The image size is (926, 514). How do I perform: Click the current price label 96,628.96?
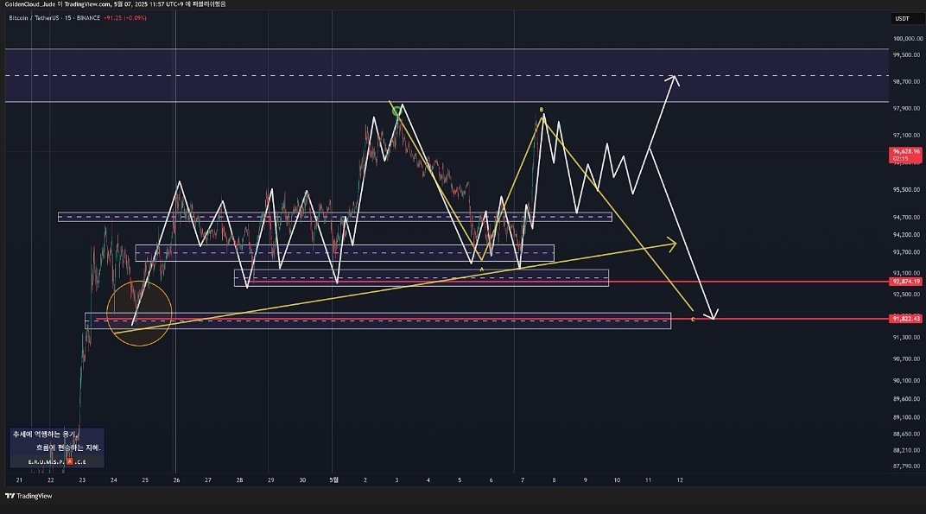[x=906, y=155]
